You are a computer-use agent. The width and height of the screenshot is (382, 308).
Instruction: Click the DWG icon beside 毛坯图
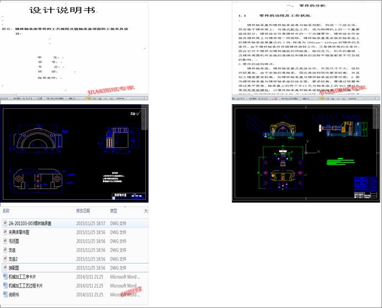(5, 241)
